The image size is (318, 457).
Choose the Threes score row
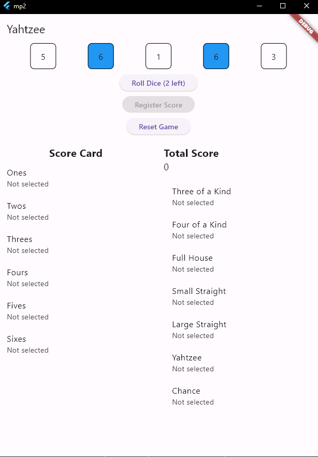point(76,245)
